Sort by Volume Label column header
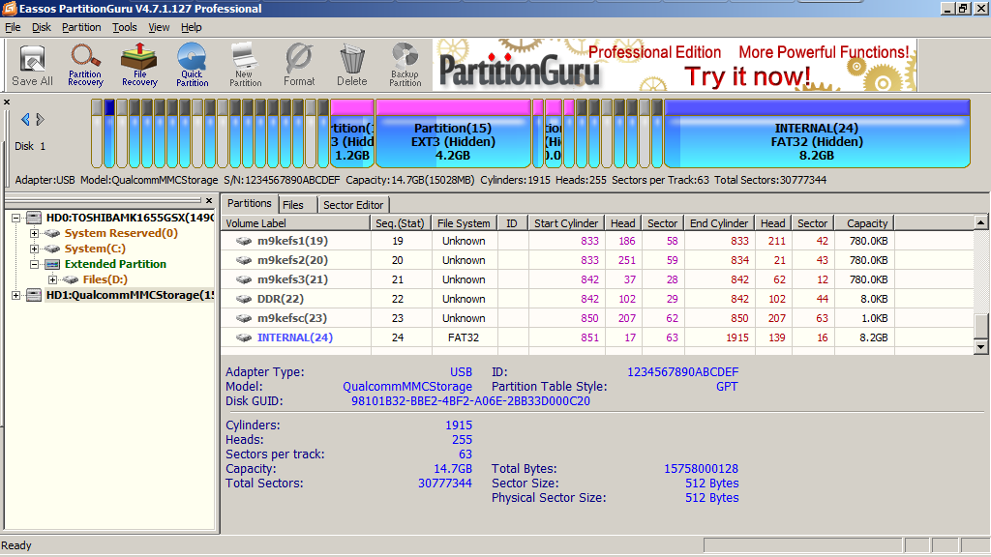 [295, 223]
